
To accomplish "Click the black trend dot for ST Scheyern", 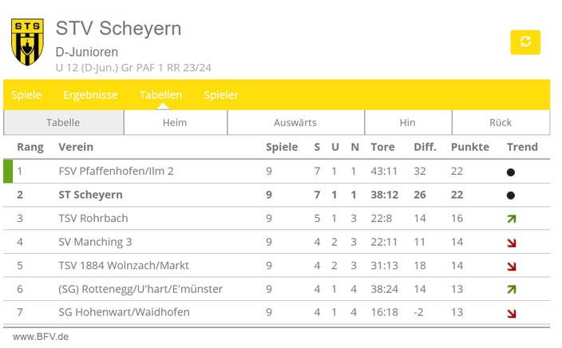I will 511,196.
